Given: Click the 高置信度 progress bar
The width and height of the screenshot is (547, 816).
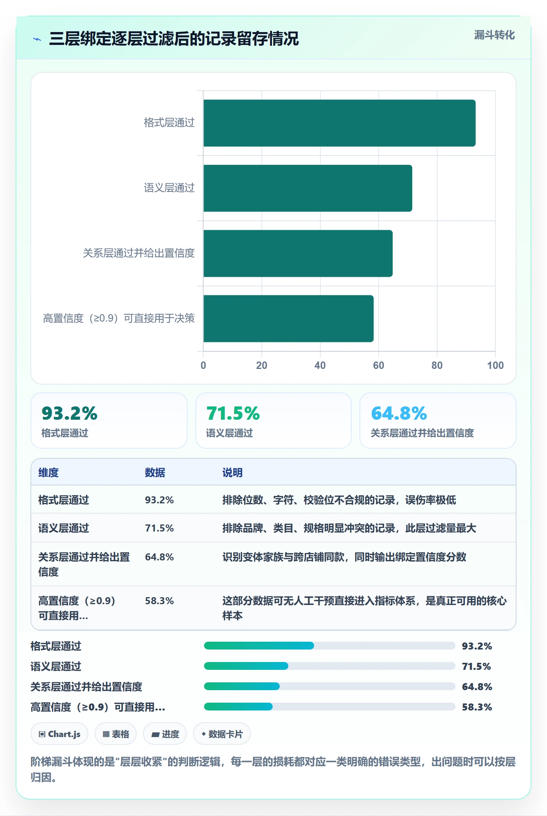Looking at the screenshot, I should [x=330, y=707].
